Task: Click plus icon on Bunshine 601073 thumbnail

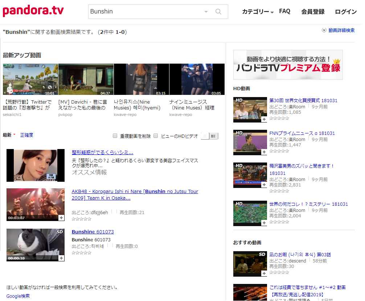Action: (x=61, y=258)
